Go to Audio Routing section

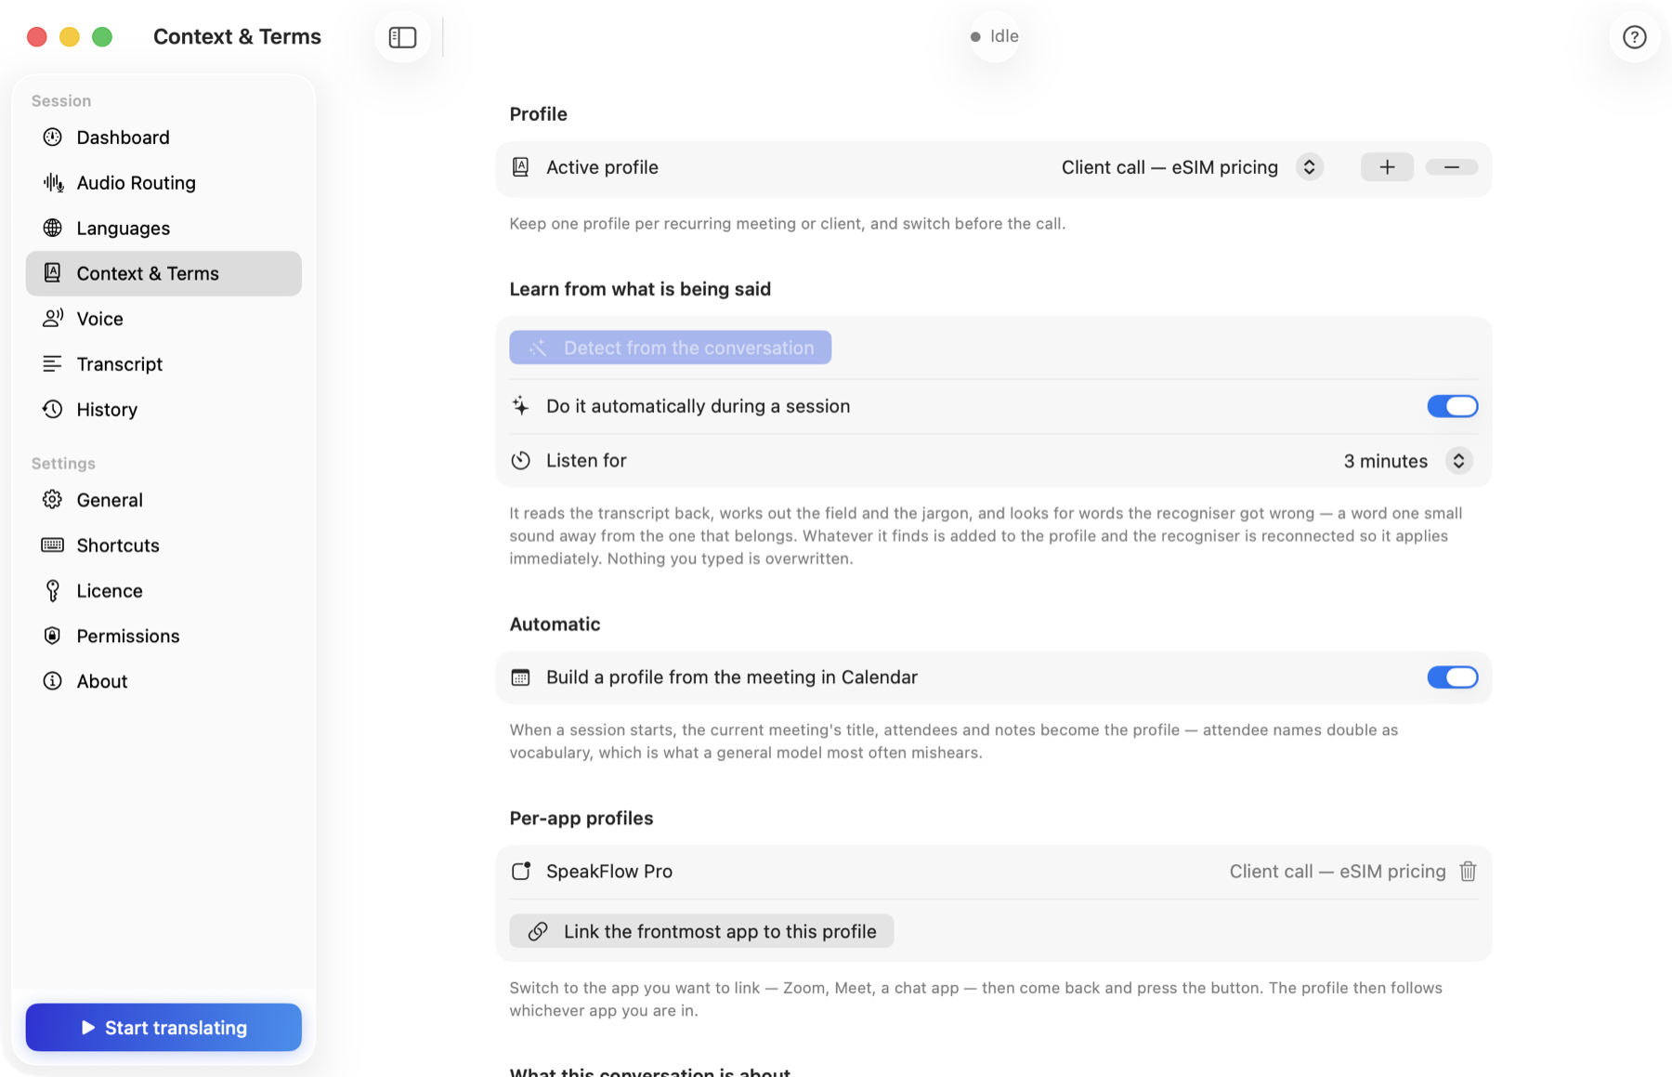(163, 183)
